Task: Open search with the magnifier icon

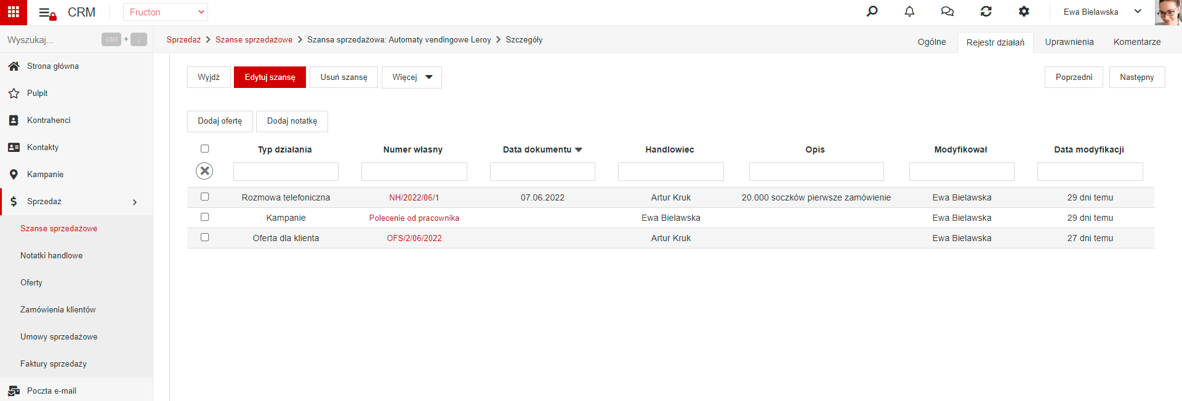Action: pos(872,12)
